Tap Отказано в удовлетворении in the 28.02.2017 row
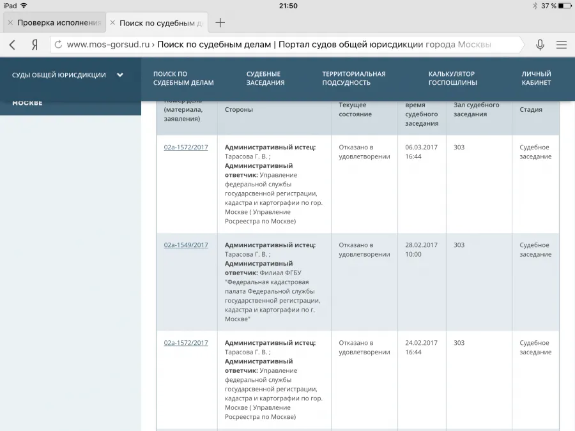575x431 pixels. coord(364,250)
